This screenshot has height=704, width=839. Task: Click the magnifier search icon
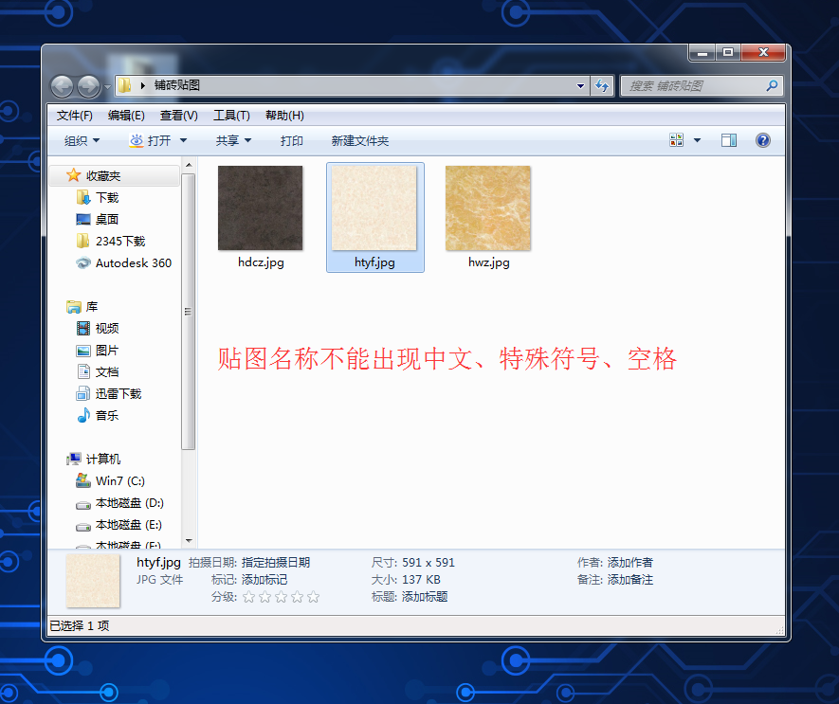click(x=772, y=85)
